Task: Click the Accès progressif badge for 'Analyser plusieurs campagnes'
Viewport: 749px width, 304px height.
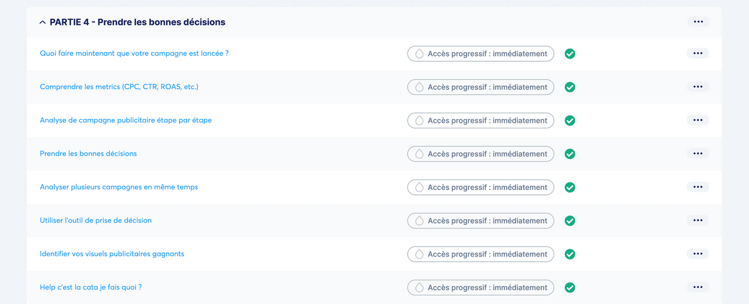Action: click(x=481, y=187)
